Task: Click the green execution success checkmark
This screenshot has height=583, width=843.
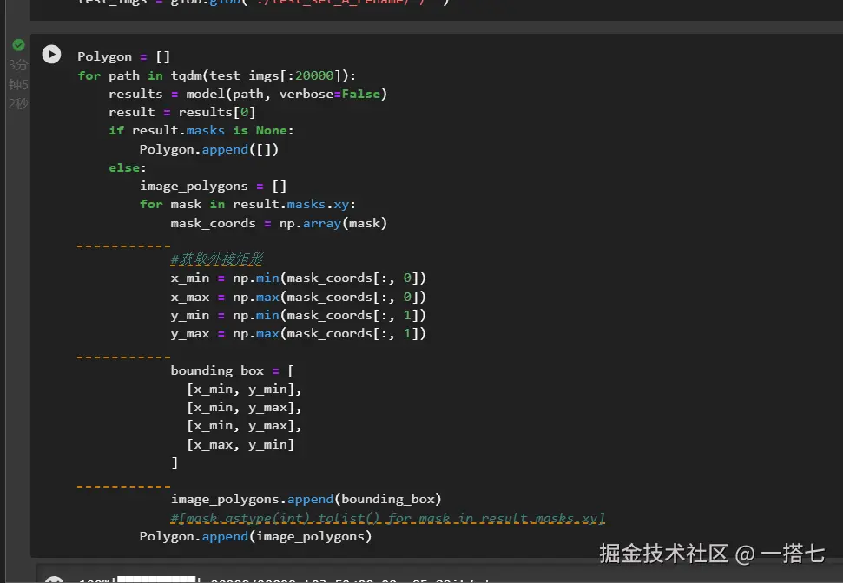Action: 18,44
